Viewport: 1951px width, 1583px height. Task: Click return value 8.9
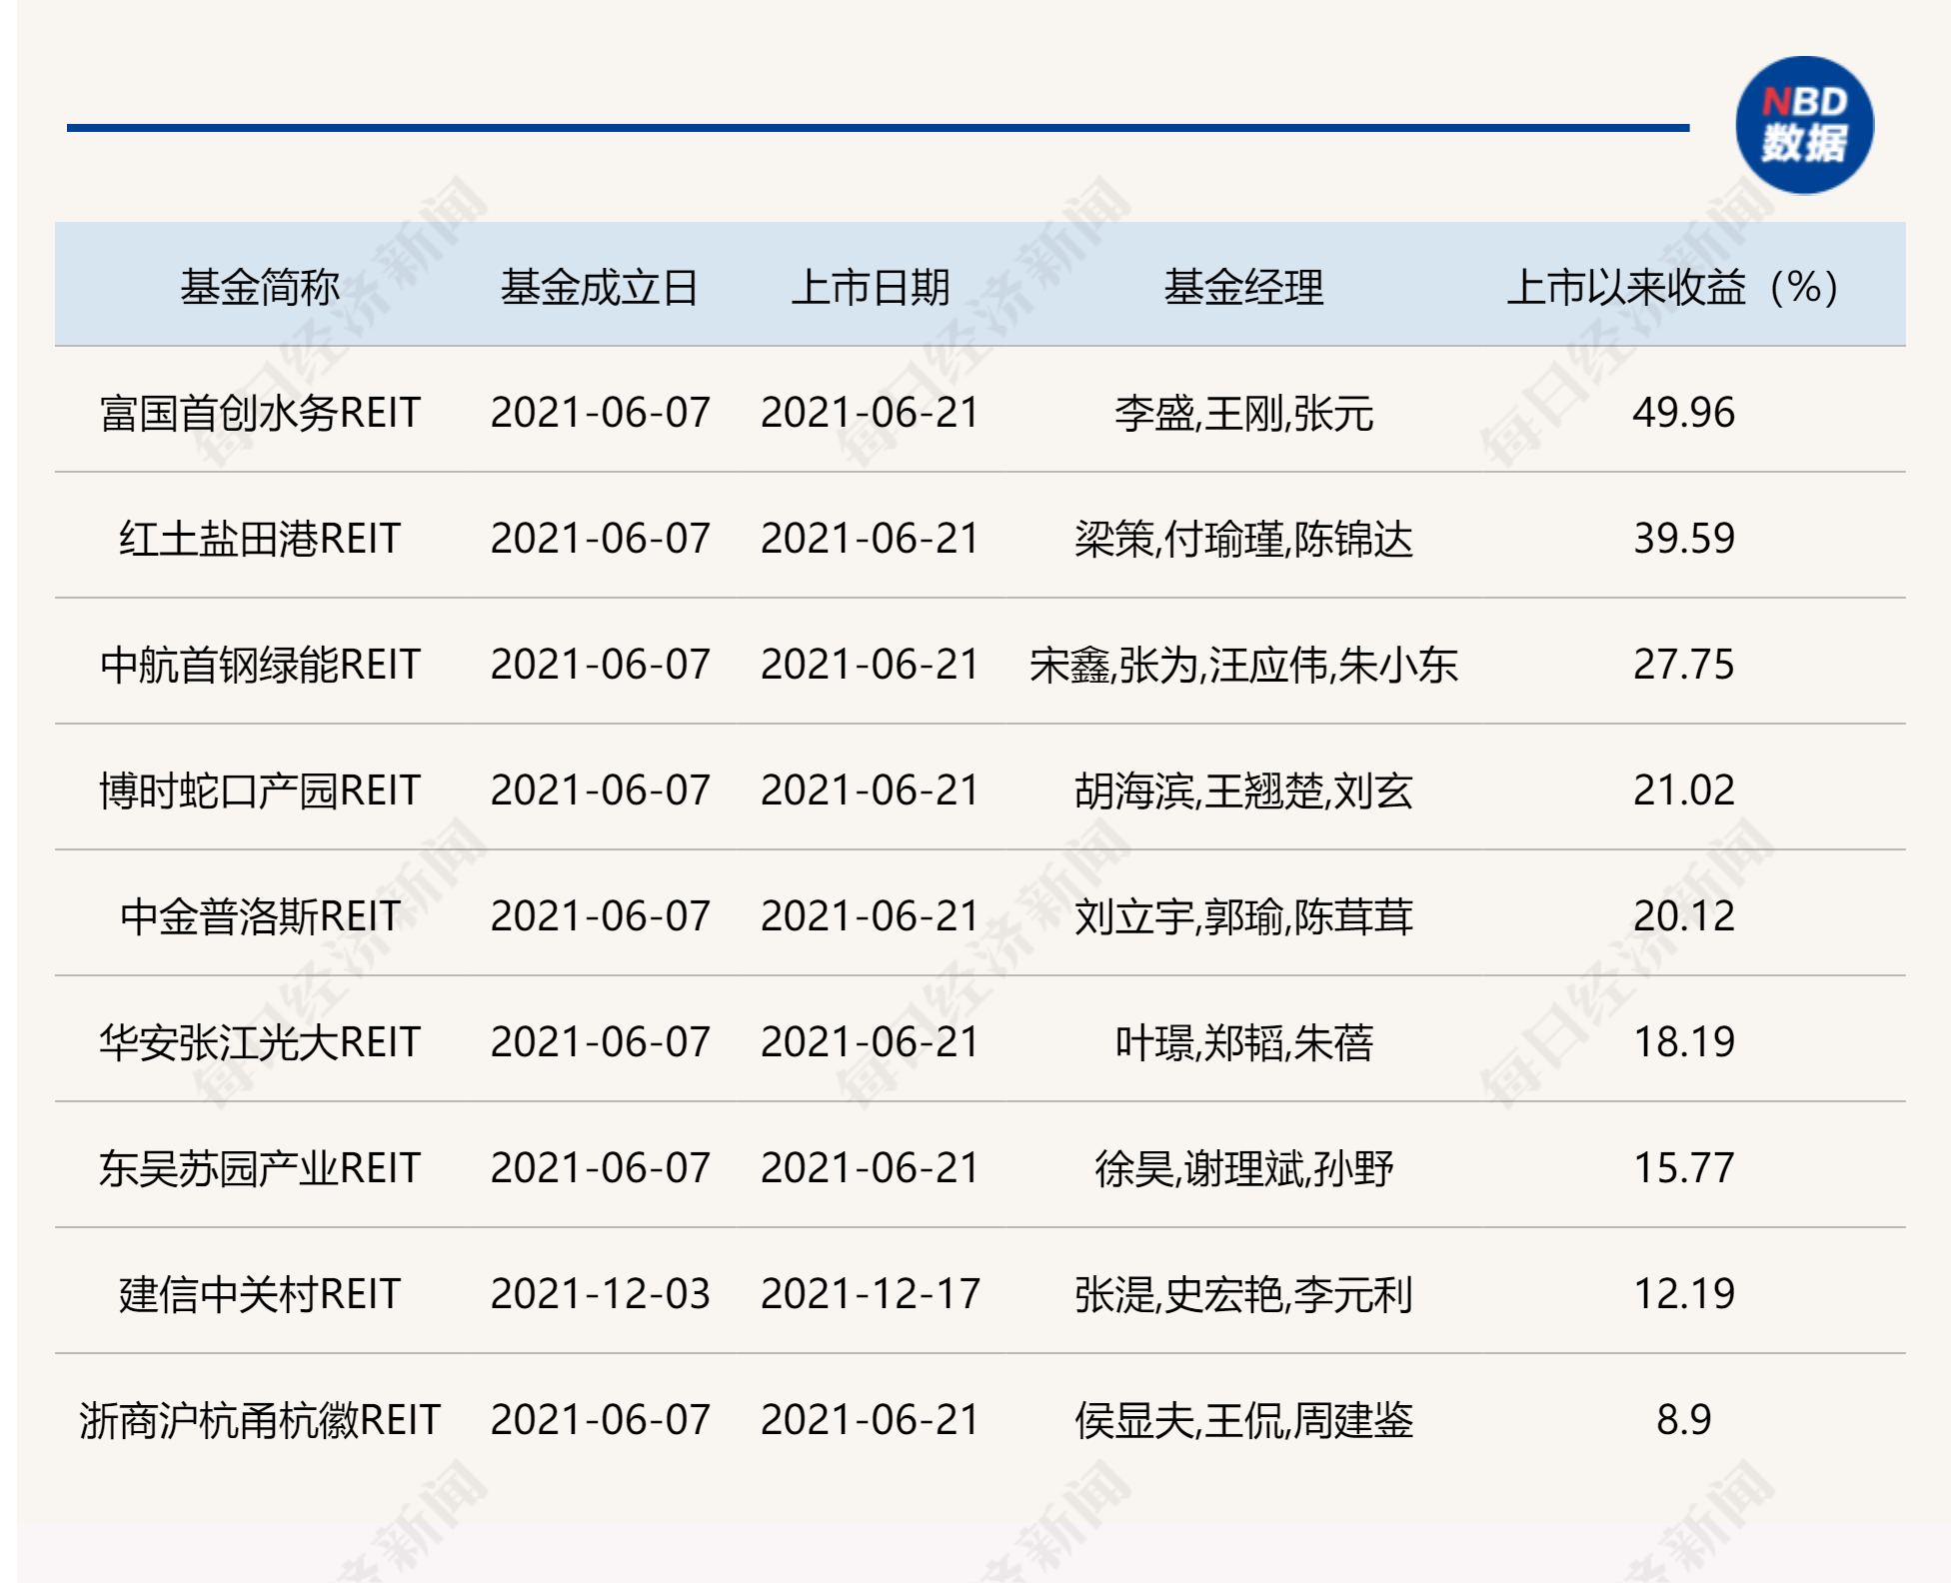click(x=1684, y=1420)
